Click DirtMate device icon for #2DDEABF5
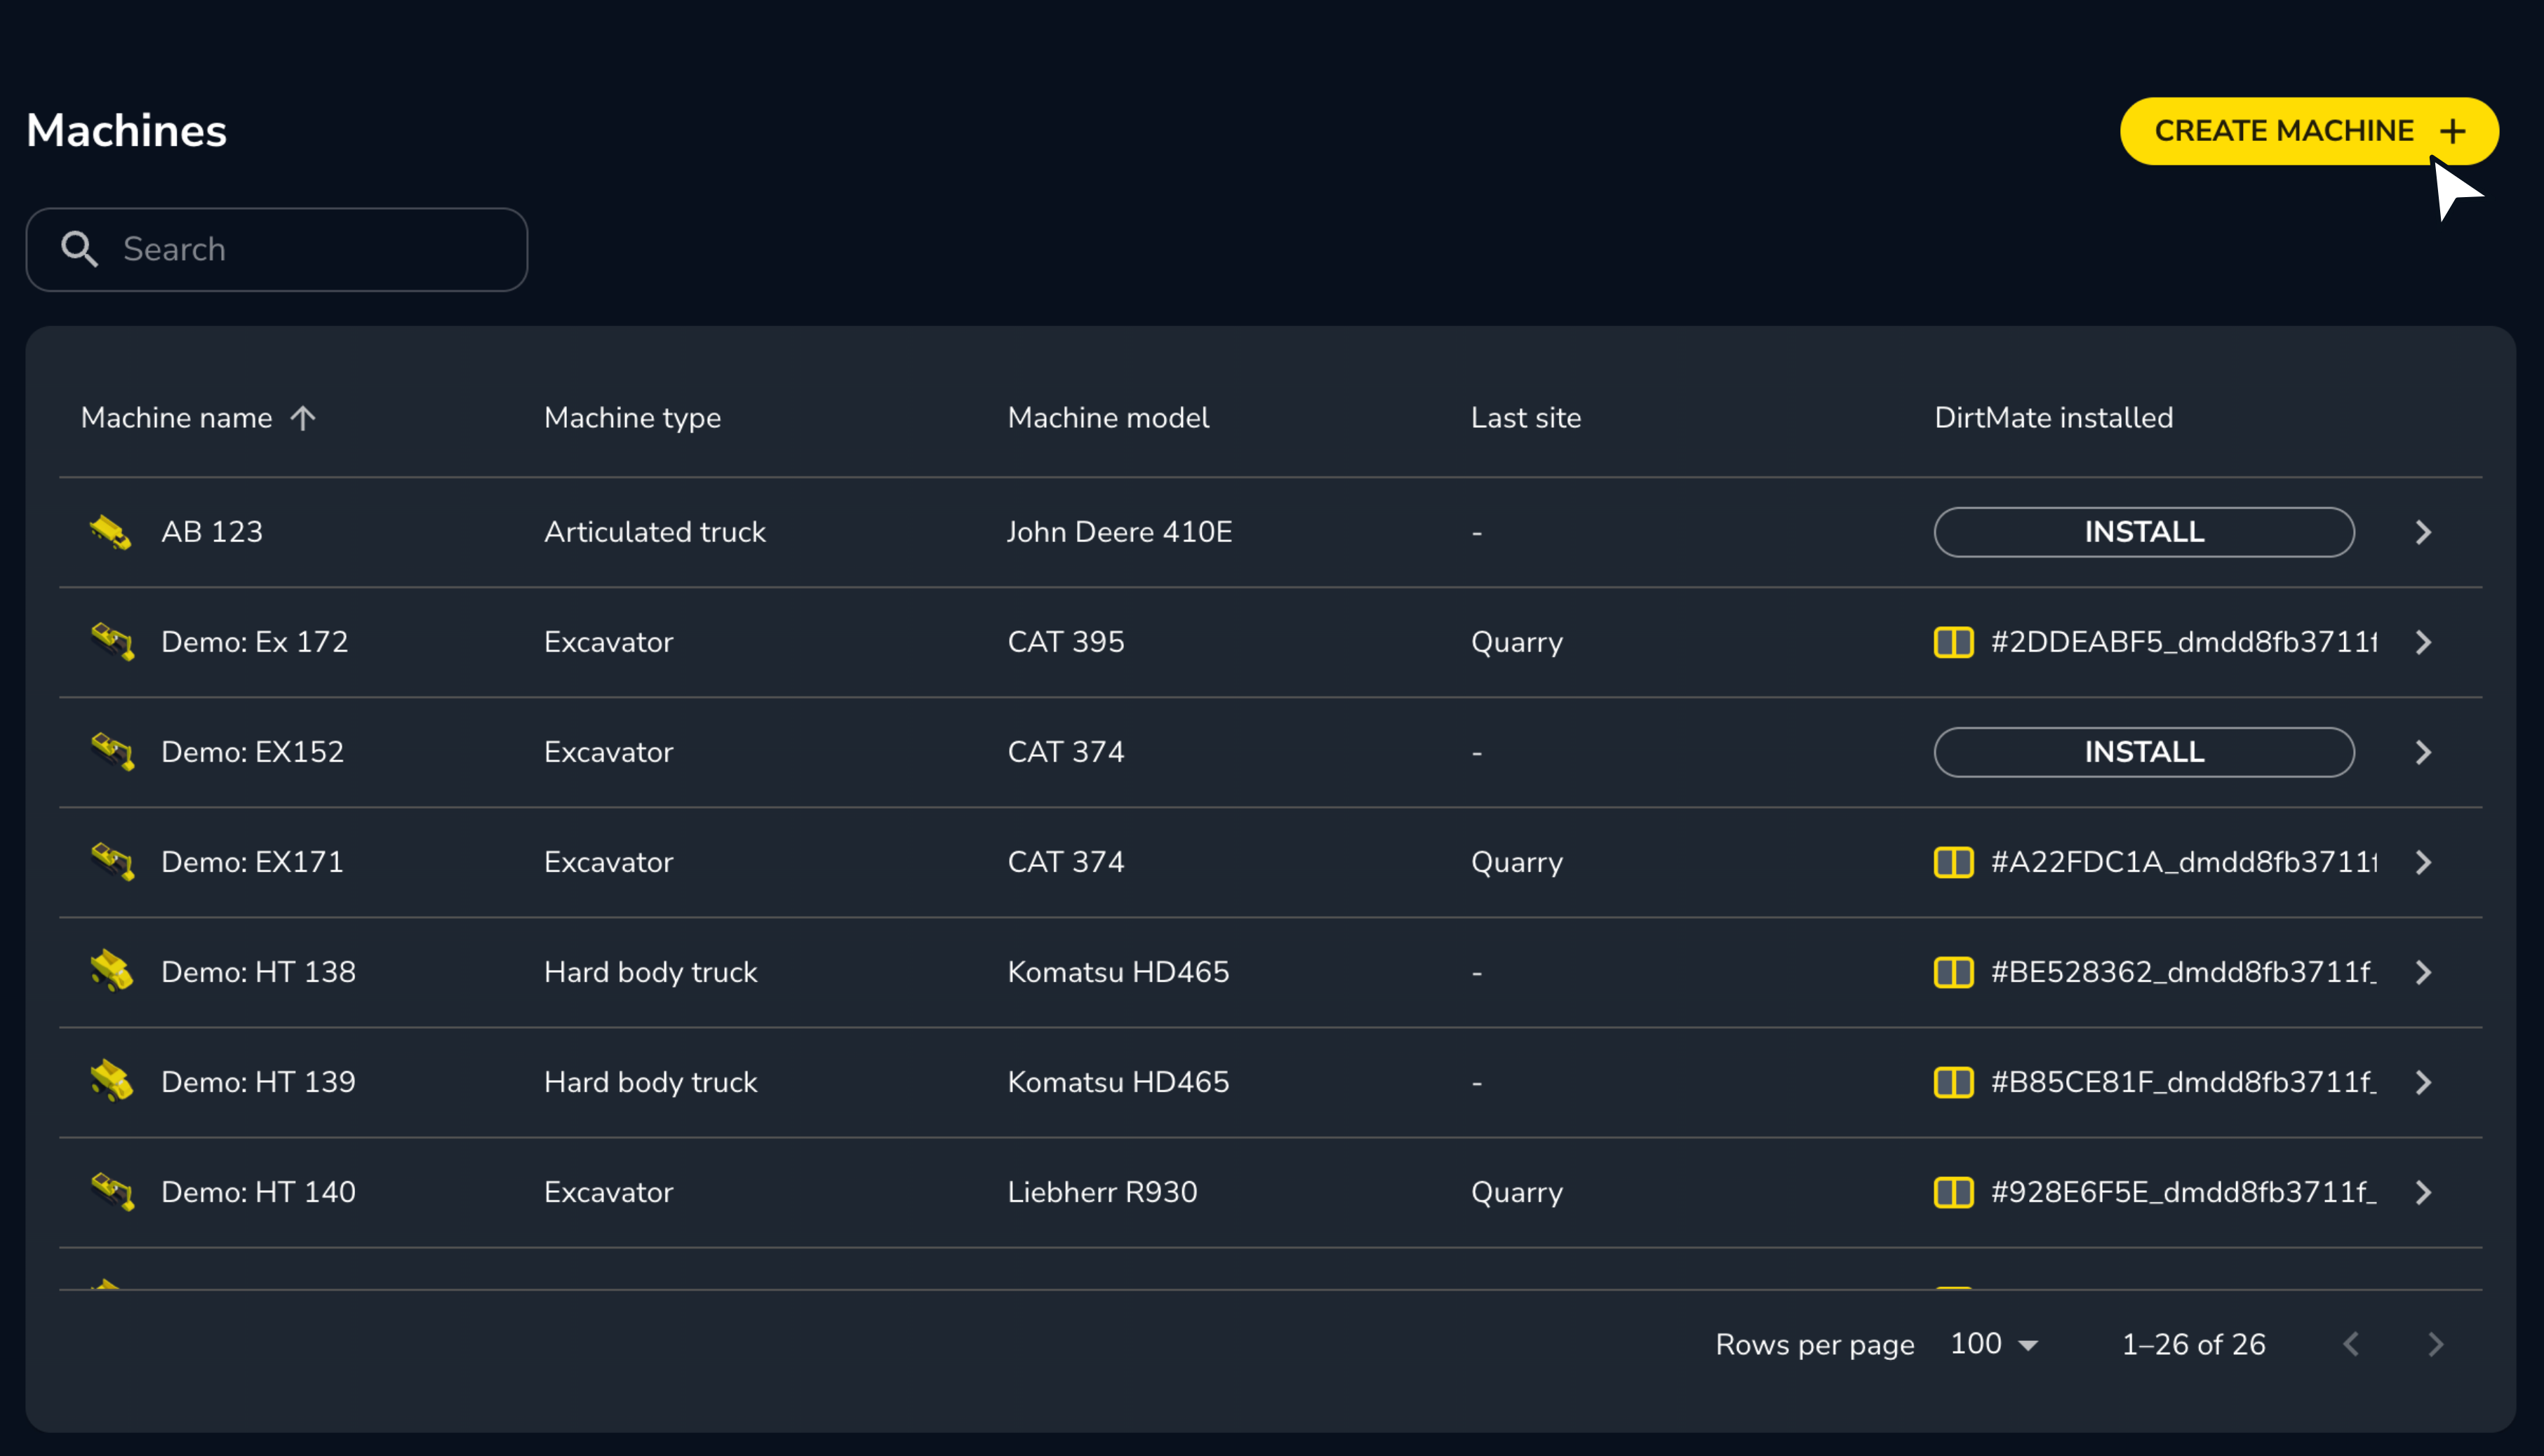 (1953, 642)
